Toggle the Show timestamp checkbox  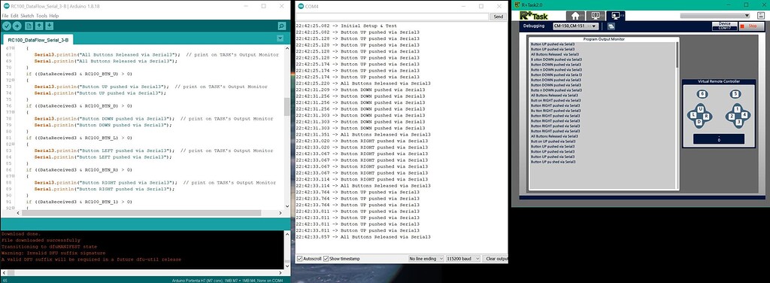coord(326,258)
